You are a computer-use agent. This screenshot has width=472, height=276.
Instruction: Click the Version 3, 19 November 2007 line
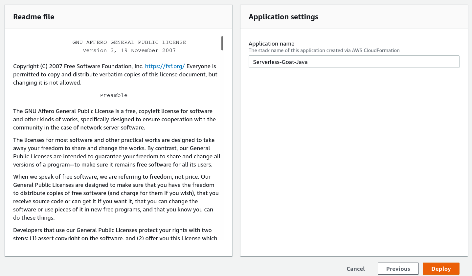[x=129, y=50]
